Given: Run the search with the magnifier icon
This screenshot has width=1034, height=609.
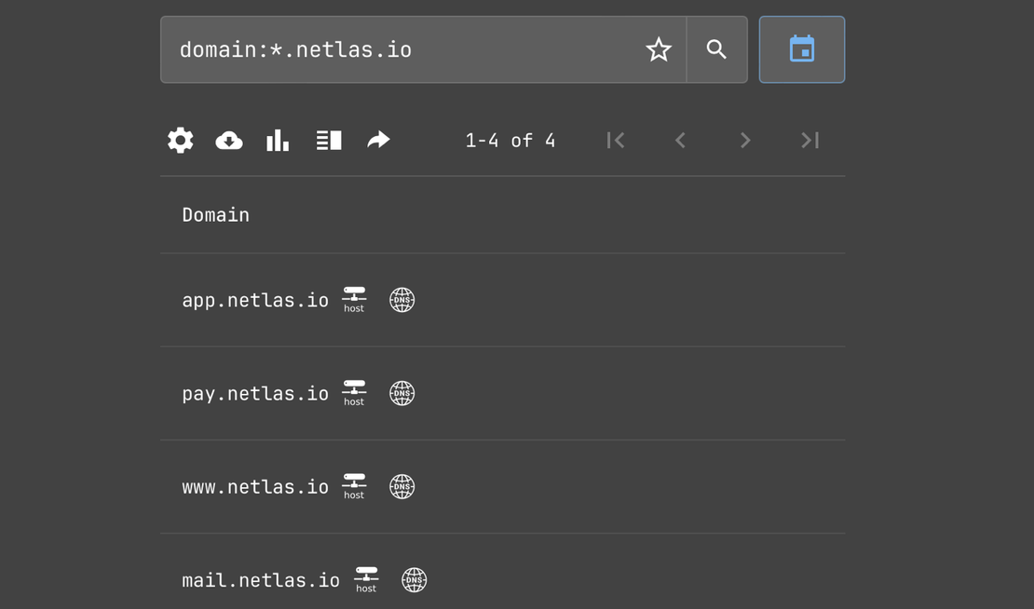Looking at the screenshot, I should coord(717,48).
